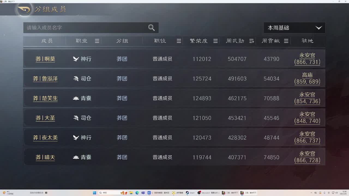Click the 青囊 lotus icon for 莽|楚笑生

[76, 98]
